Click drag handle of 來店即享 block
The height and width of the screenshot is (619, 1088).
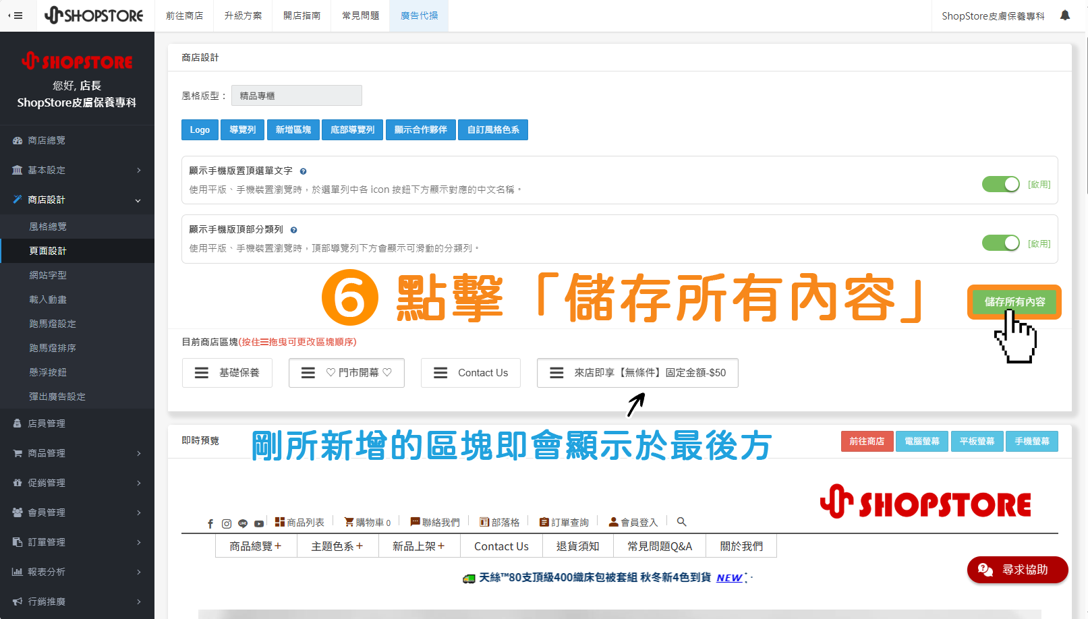click(556, 373)
